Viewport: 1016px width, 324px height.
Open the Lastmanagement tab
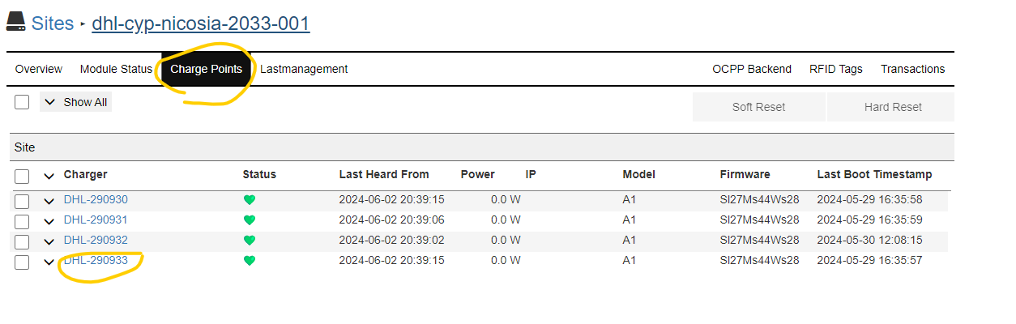[304, 69]
